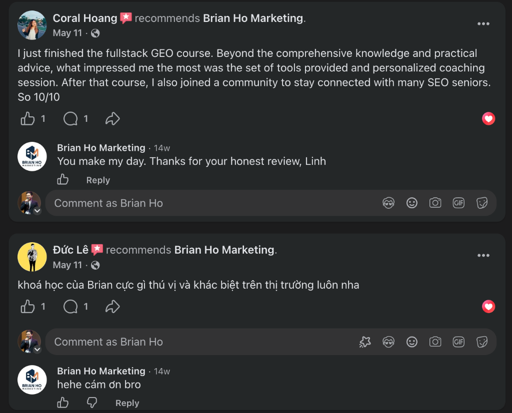Attach a photo in the first comment box
This screenshot has height=413, width=512.
pyautogui.click(x=435, y=203)
